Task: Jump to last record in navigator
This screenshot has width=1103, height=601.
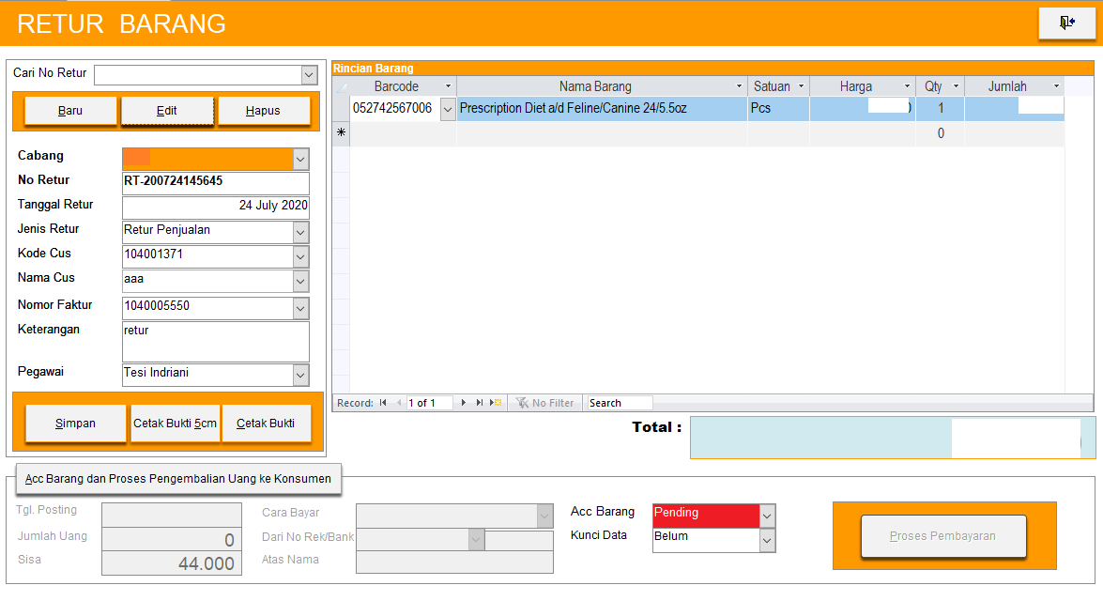Action: coord(480,403)
